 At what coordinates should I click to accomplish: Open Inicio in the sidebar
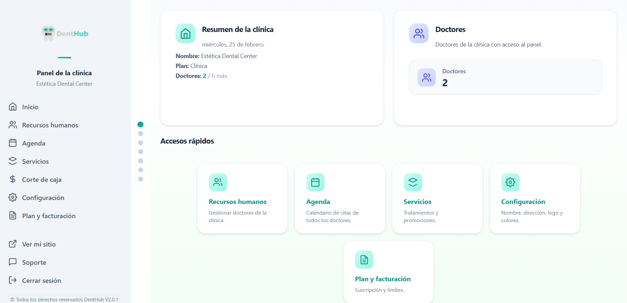point(30,107)
